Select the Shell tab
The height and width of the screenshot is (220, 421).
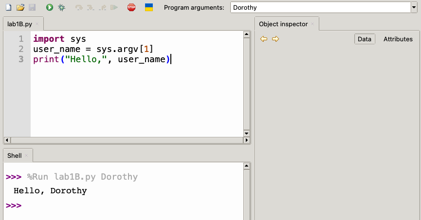[15, 155]
